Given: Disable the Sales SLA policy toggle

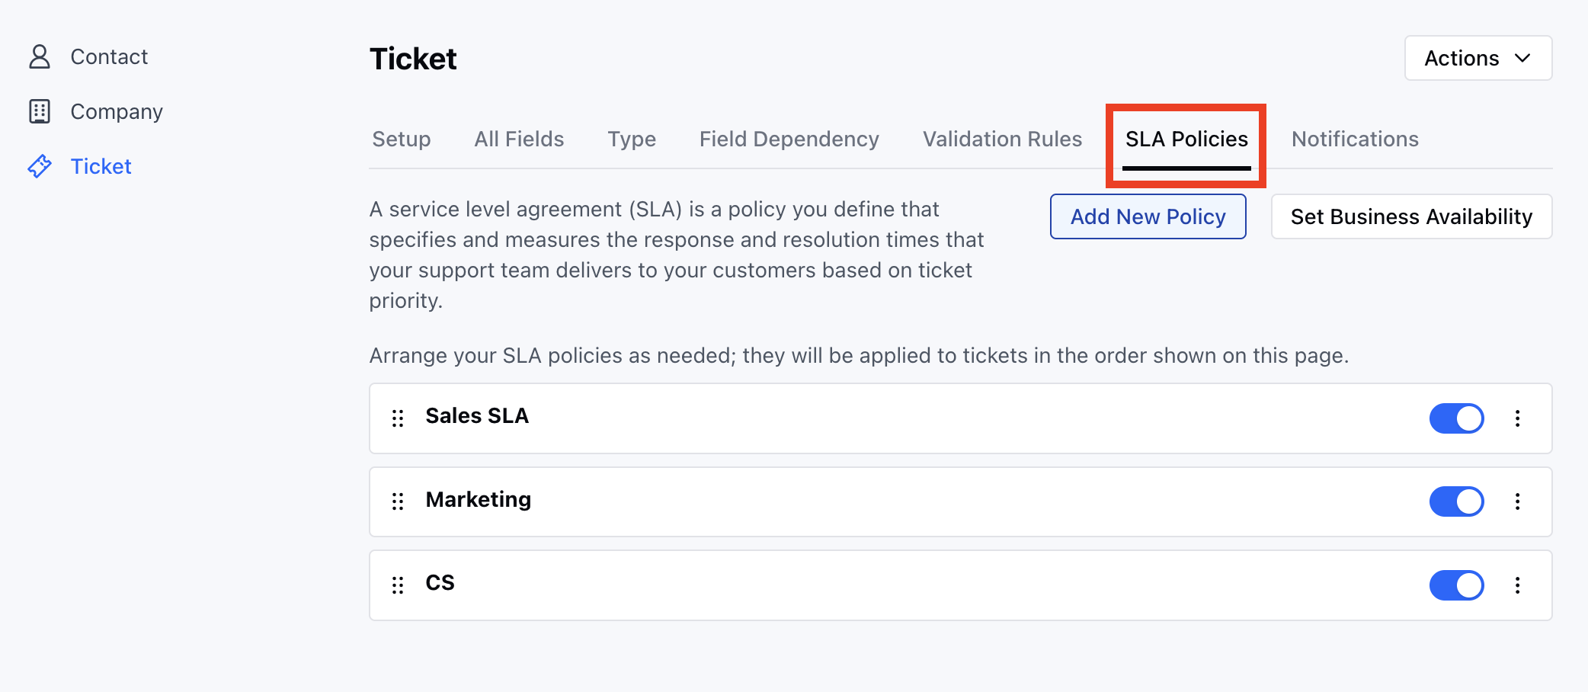Looking at the screenshot, I should (x=1456, y=418).
